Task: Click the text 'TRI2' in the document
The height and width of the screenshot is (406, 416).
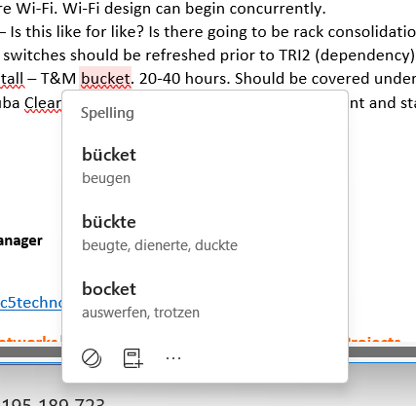Action: (294, 55)
